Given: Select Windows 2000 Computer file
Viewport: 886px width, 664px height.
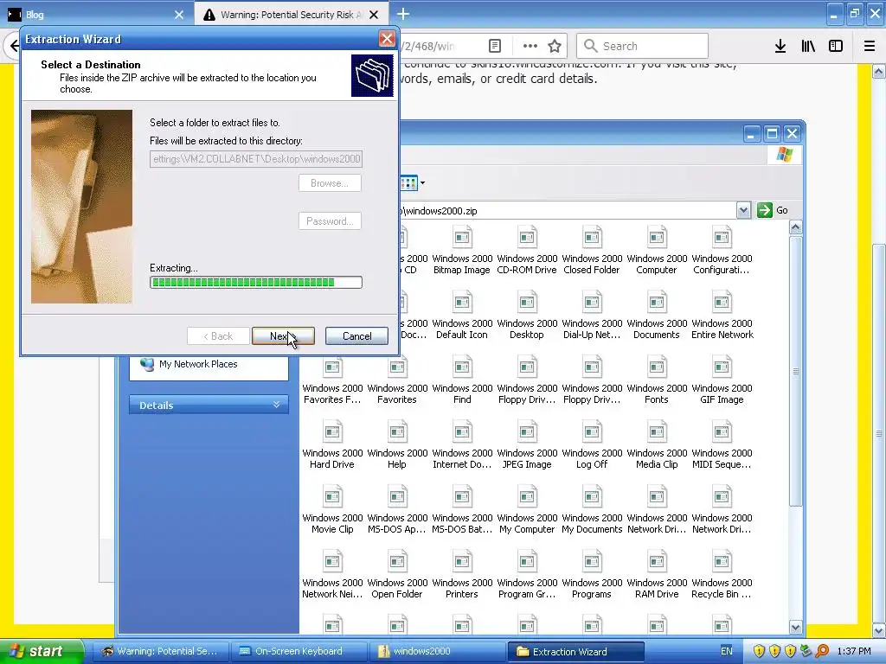Looking at the screenshot, I should (x=657, y=250).
